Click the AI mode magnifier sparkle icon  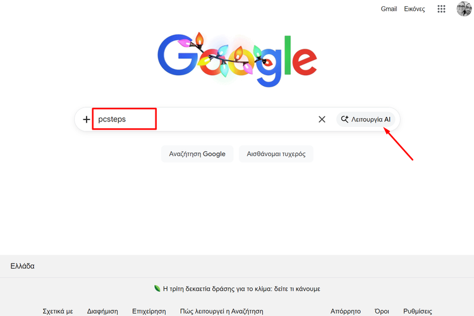344,119
